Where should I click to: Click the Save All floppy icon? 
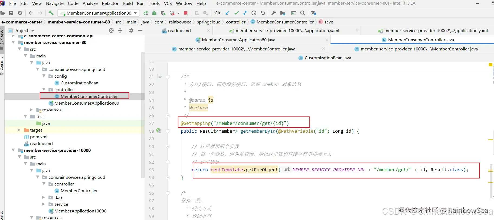(x=11, y=13)
